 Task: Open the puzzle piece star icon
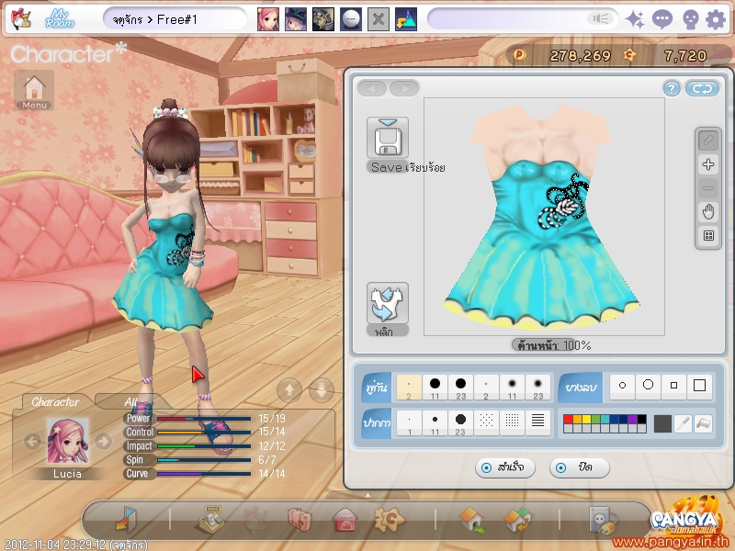[389, 519]
